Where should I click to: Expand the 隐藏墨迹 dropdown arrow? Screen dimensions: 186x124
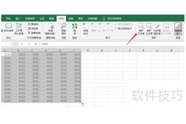click(x=180, y=34)
